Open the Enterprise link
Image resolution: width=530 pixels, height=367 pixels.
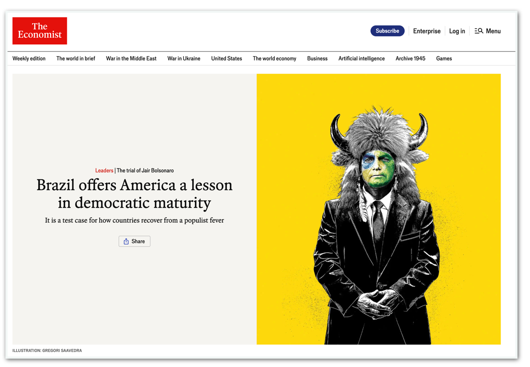pyautogui.click(x=427, y=31)
